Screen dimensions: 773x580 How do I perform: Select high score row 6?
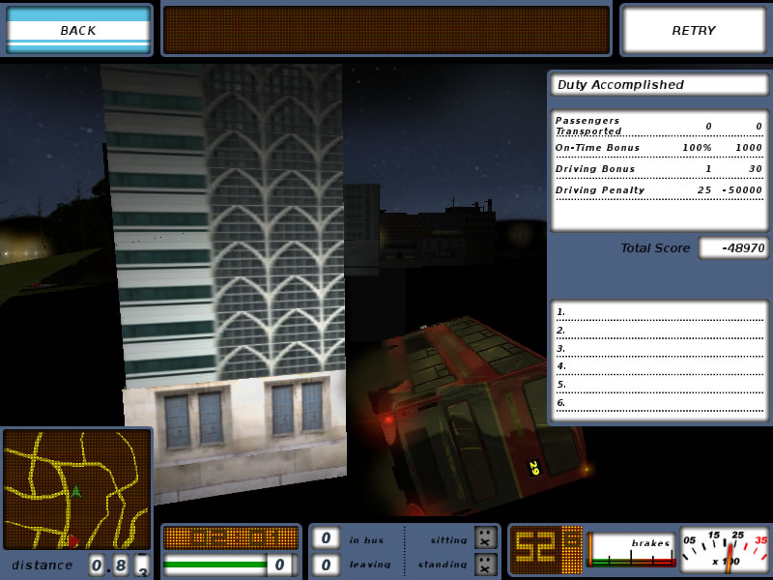coord(659,402)
